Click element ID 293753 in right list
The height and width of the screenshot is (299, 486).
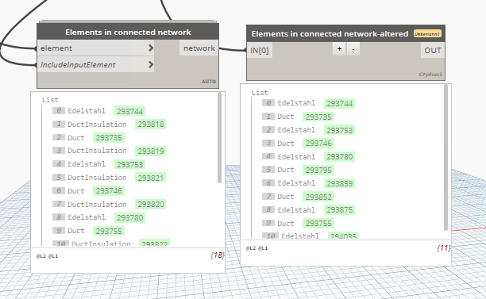(339, 130)
